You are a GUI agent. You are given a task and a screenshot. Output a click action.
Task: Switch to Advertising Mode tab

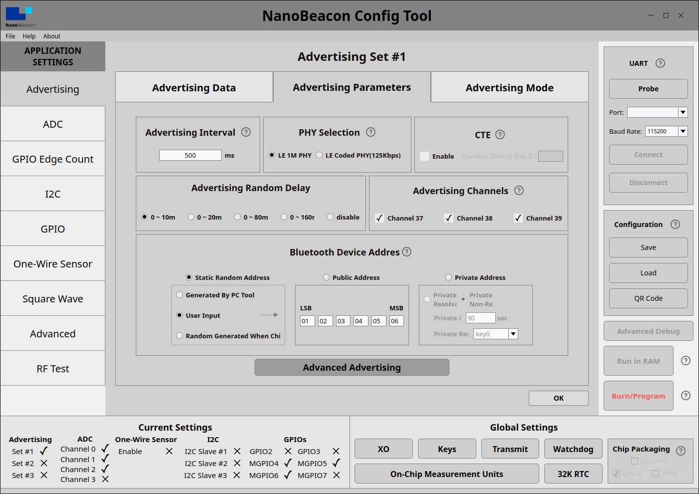click(x=510, y=87)
